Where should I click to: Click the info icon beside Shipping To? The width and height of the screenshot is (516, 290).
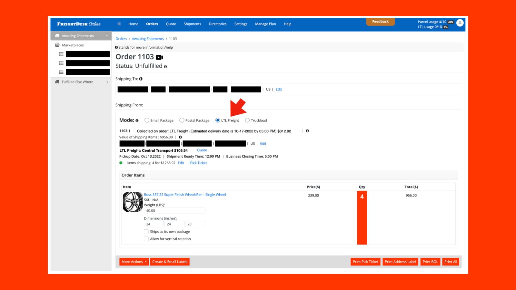click(x=141, y=79)
